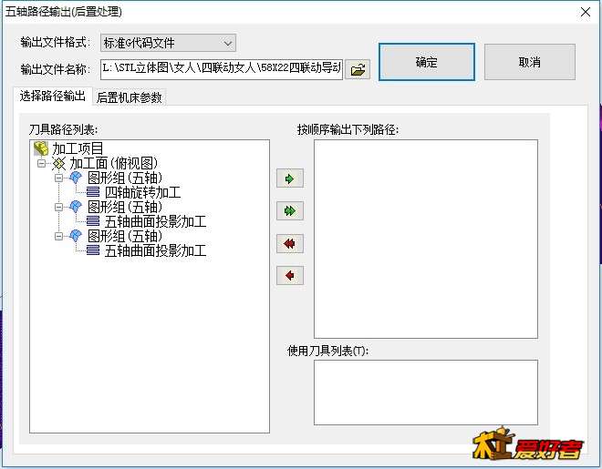Click the 输出文件名称 path field
Image resolution: width=602 pixels, height=469 pixels.
click(222, 69)
